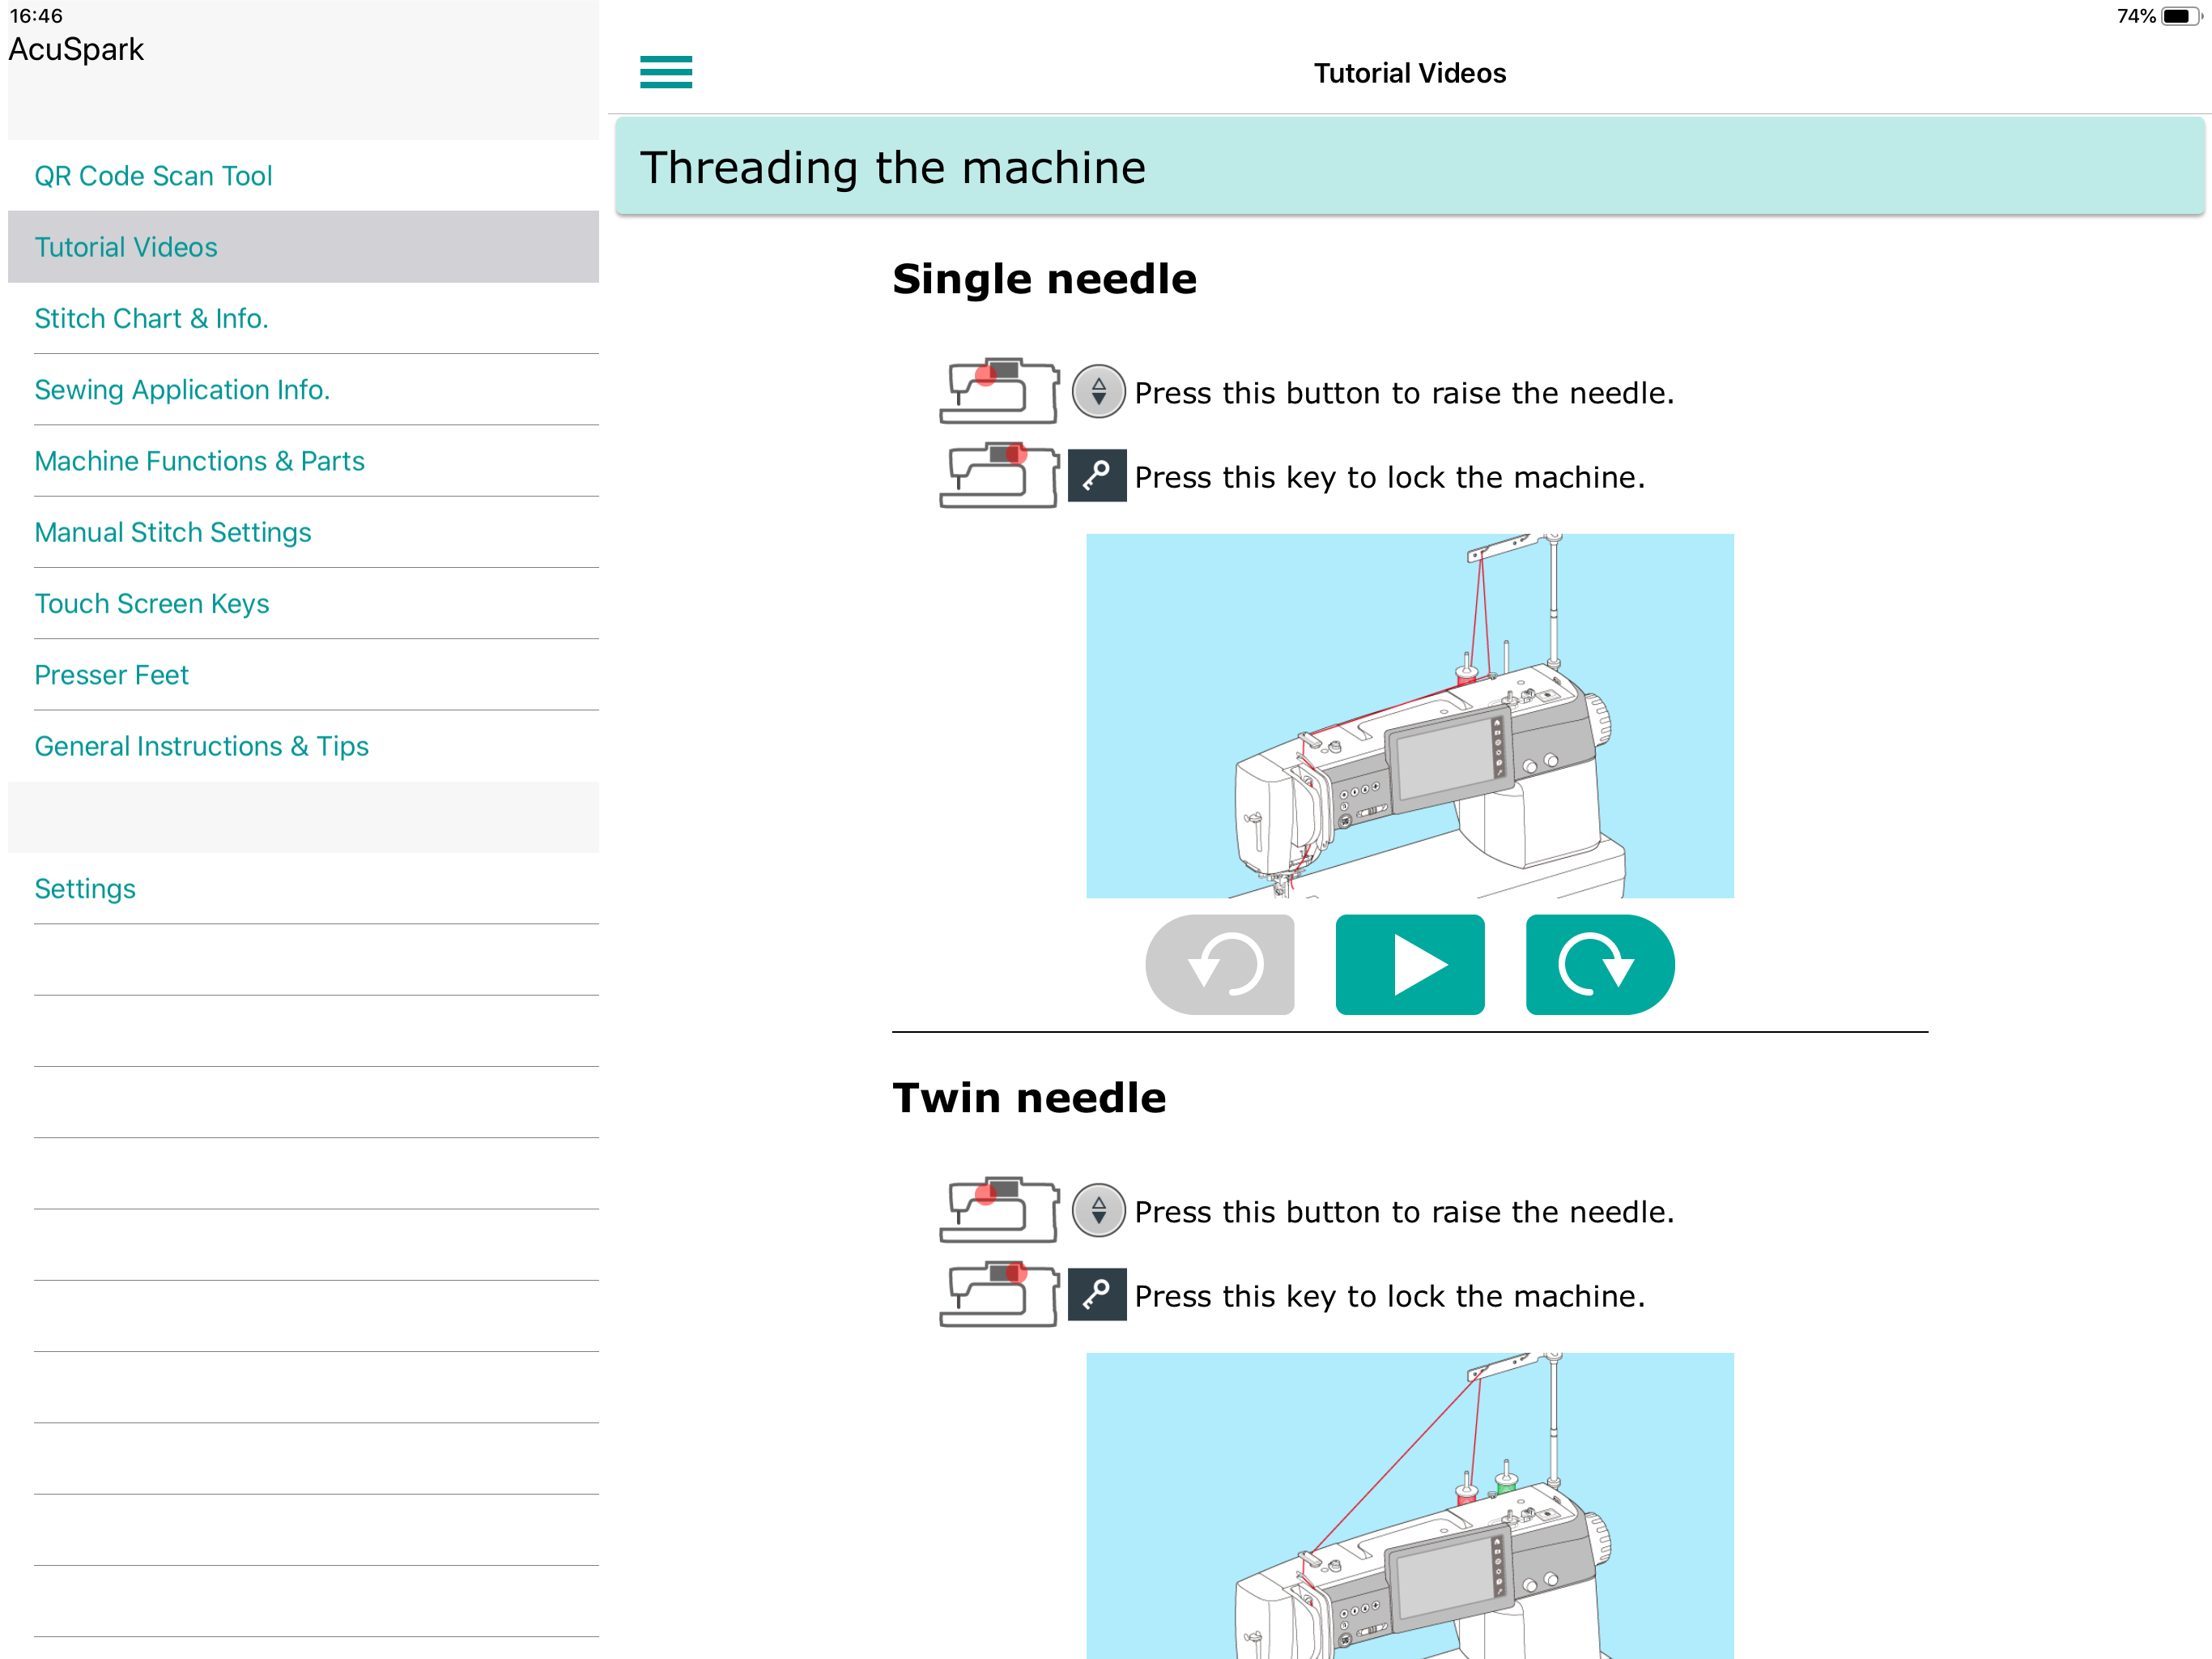The image size is (2212, 1659).
Task: Click machine diagram beside Twin needle raise-needle text
Action: [999, 1209]
